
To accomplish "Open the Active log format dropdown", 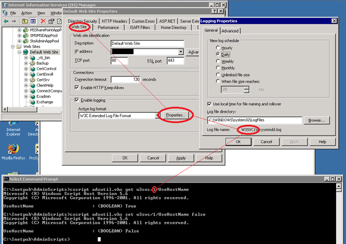I will tap(158, 116).
